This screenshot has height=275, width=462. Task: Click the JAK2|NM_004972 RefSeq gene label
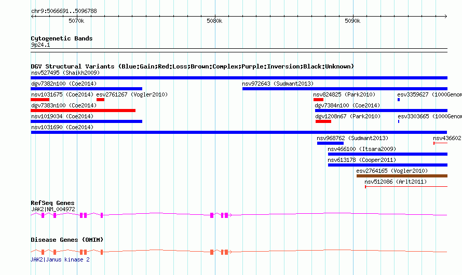[53, 209]
